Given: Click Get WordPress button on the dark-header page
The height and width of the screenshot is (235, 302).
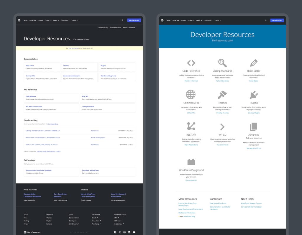Looking at the screenshot, I should click(134, 20).
